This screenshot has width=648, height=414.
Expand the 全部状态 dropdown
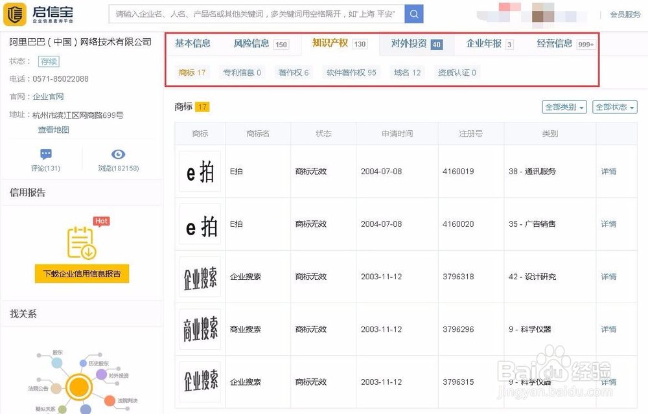[614, 107]
